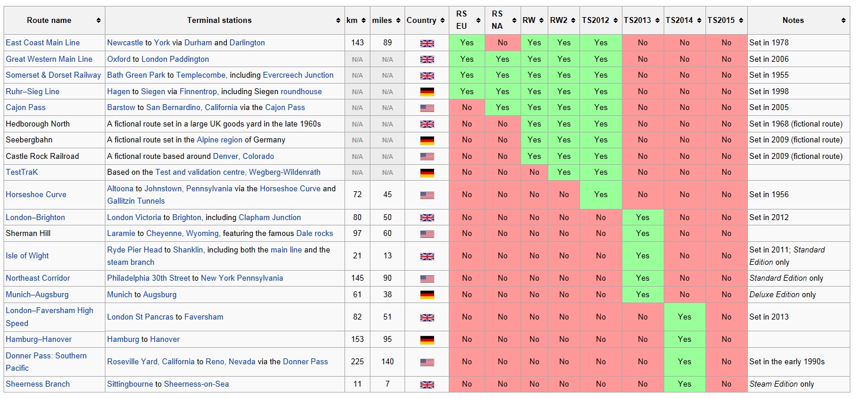The height and width of the screenshot is (399, 858).
Task: Open Ryde Pier Head link
Action: point(134,250)
